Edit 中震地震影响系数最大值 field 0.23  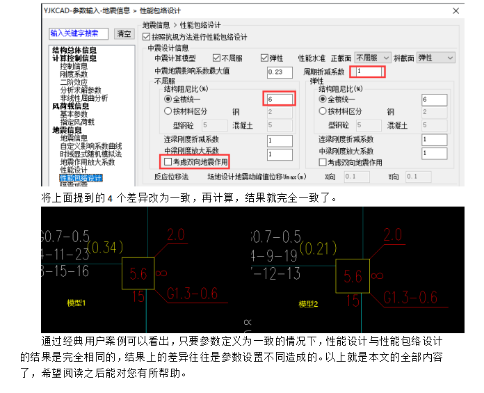280,72
